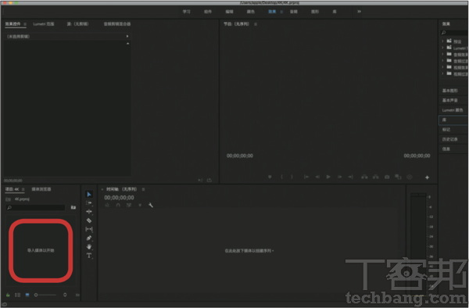469x308 pixels.
Task: Select the Ripple Edit tool
Action: [89, 212]
